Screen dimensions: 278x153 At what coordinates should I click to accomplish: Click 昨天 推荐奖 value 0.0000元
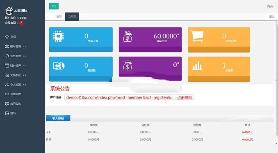(93, 139)
